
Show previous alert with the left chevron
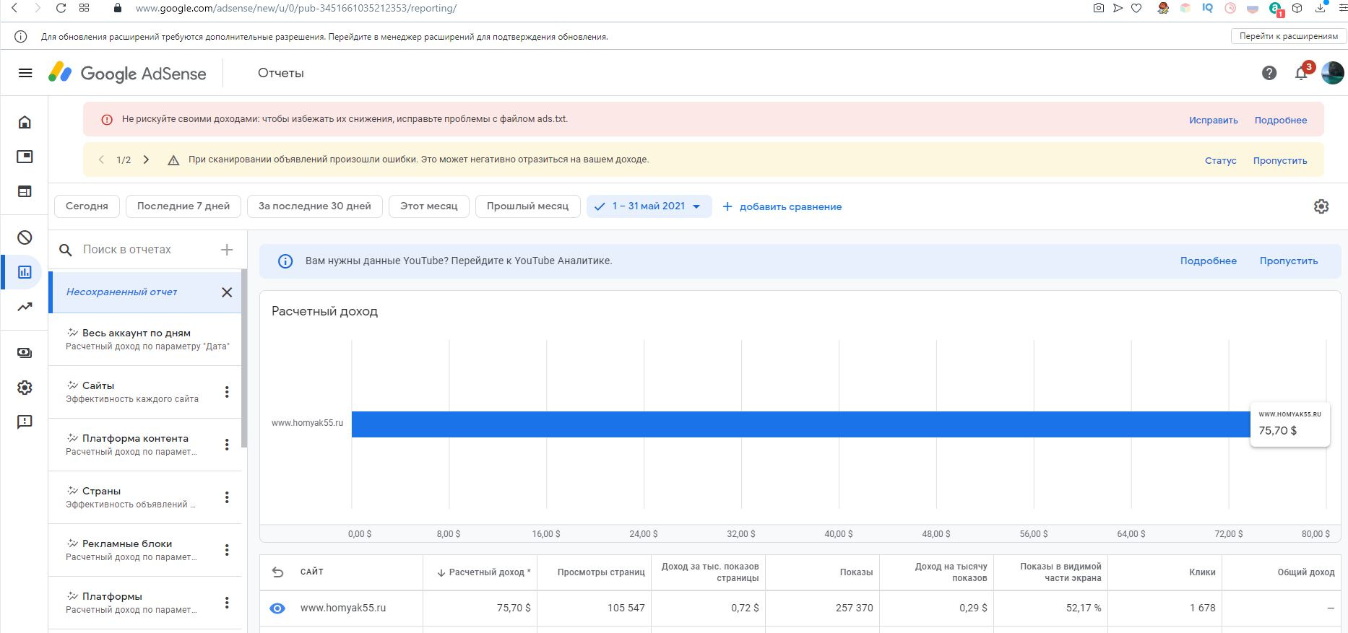(x=101, y=160)
